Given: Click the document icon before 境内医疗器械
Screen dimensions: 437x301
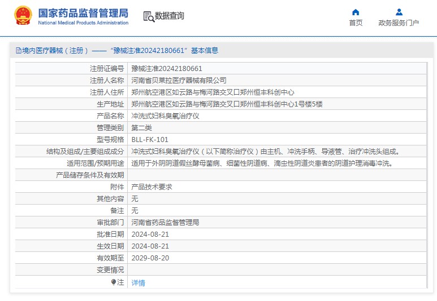Looking at the screenshot, I should click(18, 51).
